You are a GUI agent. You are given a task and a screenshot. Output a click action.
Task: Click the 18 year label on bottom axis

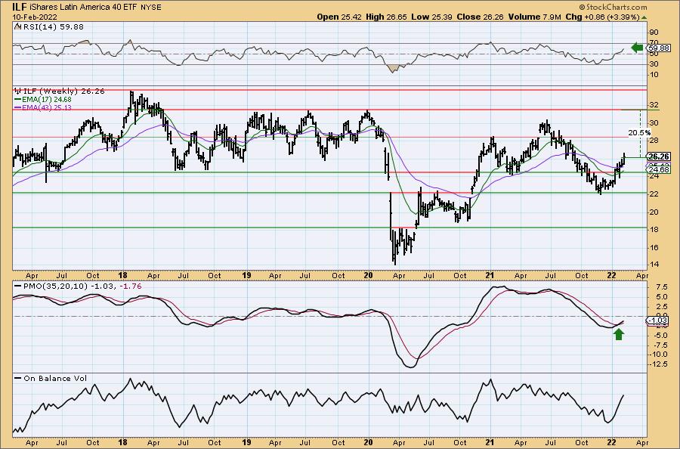click(x=122, y=442)
